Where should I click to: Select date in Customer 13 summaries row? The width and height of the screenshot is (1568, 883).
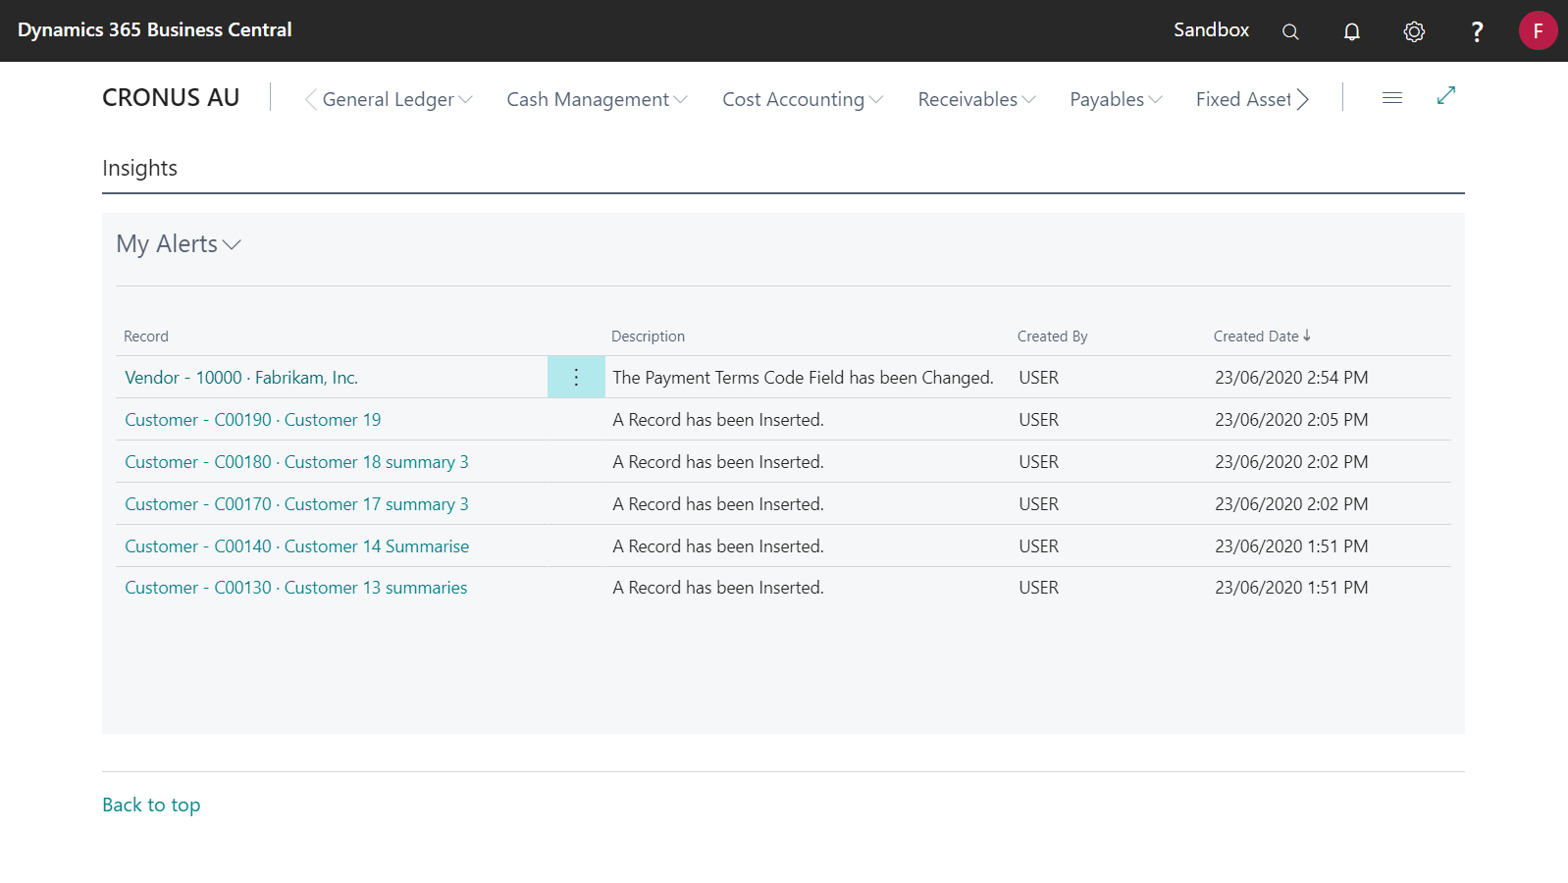coord(1291,587)
